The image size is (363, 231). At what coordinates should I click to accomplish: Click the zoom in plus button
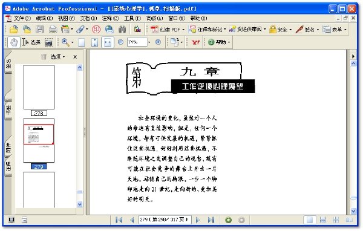(158, 42)
